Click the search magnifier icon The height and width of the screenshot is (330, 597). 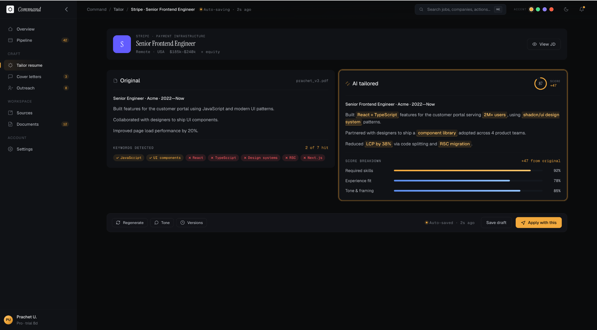pos(421,9)
